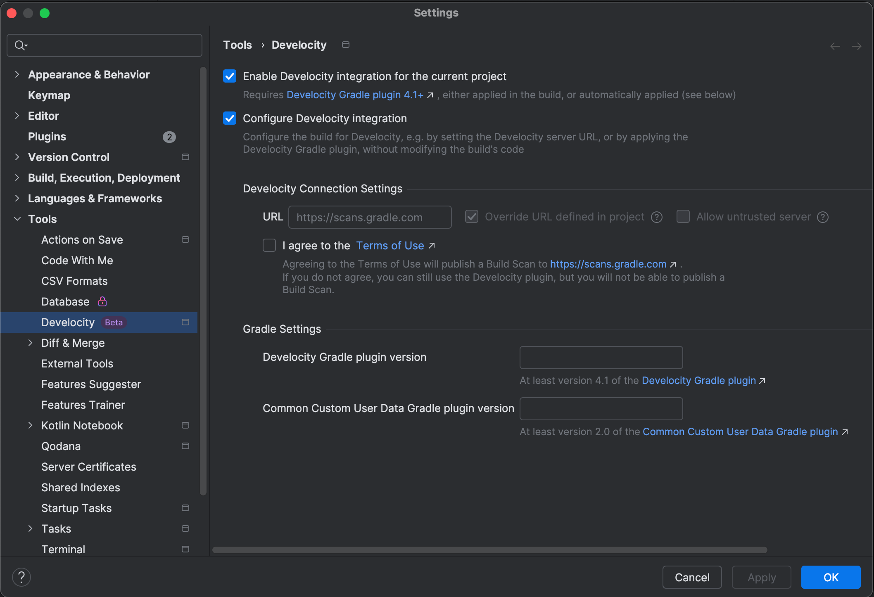Collapse the Tools section
The width and height of the screenshot is (874, 597).
(x=17, y=219)
